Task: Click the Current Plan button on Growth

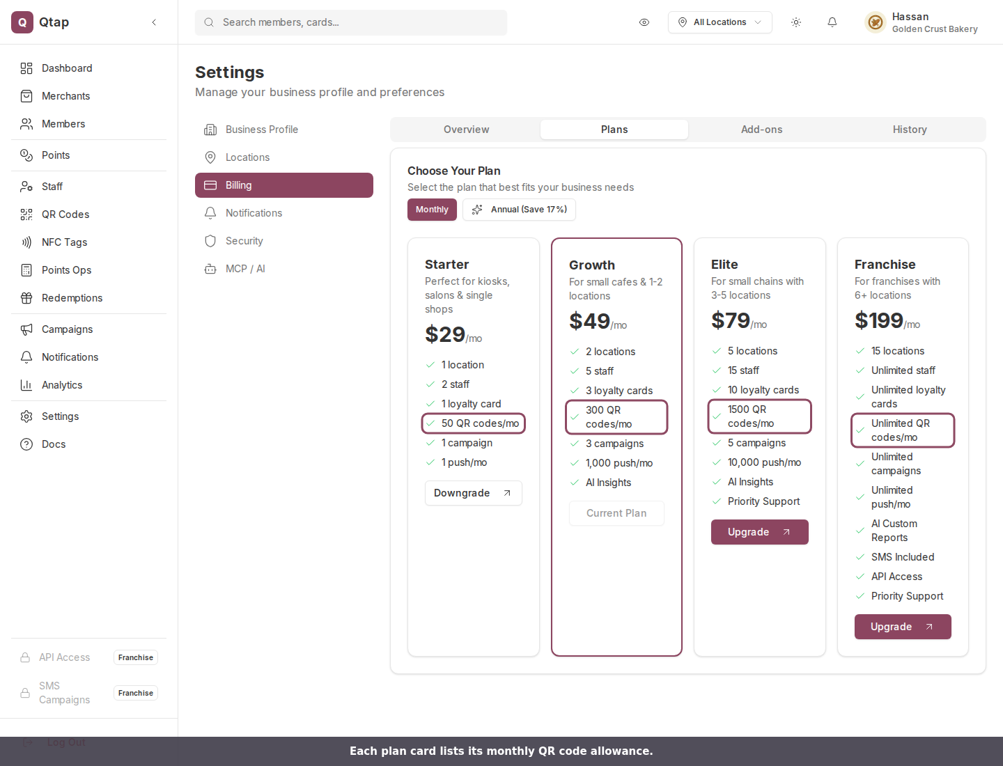Action: [x=616, y=513]
